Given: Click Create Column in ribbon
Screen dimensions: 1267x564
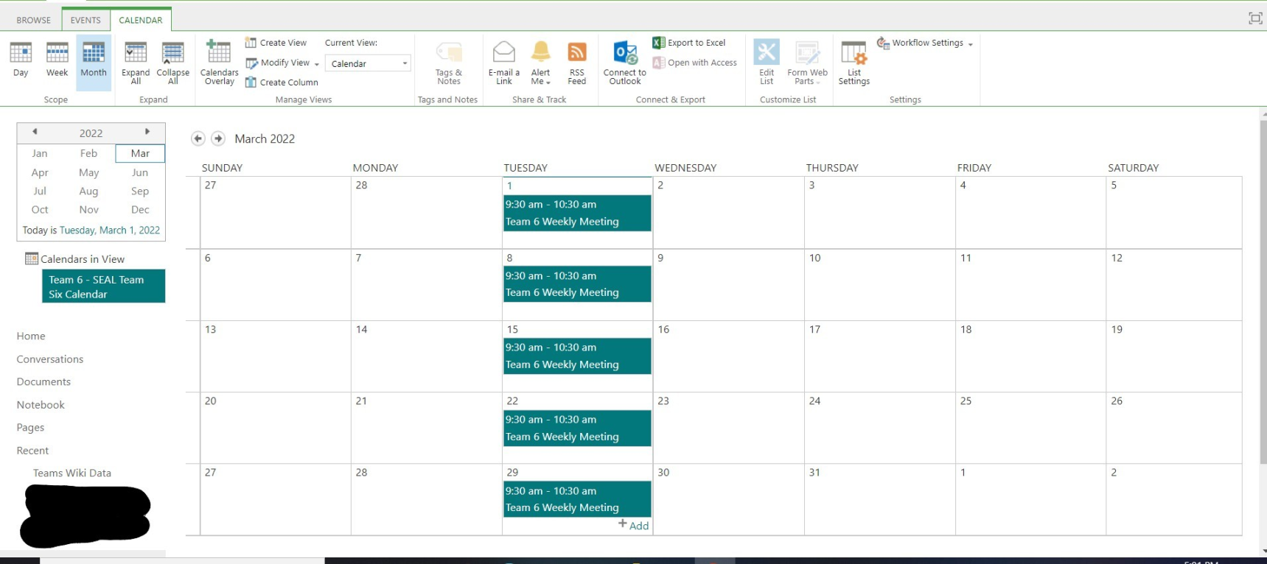Looking at the screenshot, I should pyautogui.click(x=282, y=82).
